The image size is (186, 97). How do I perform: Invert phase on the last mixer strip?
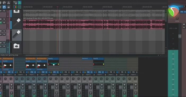(136, 93)
